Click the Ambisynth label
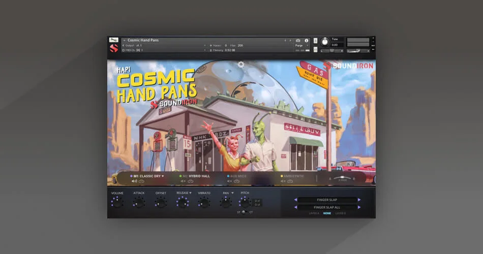 click(293, 176)
